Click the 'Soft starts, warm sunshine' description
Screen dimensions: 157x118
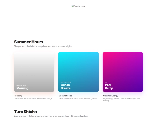pos(33,98)
